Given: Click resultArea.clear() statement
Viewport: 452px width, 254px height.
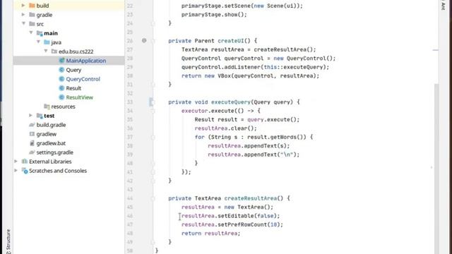Looking at the screenshot, I should pos(225,128).
